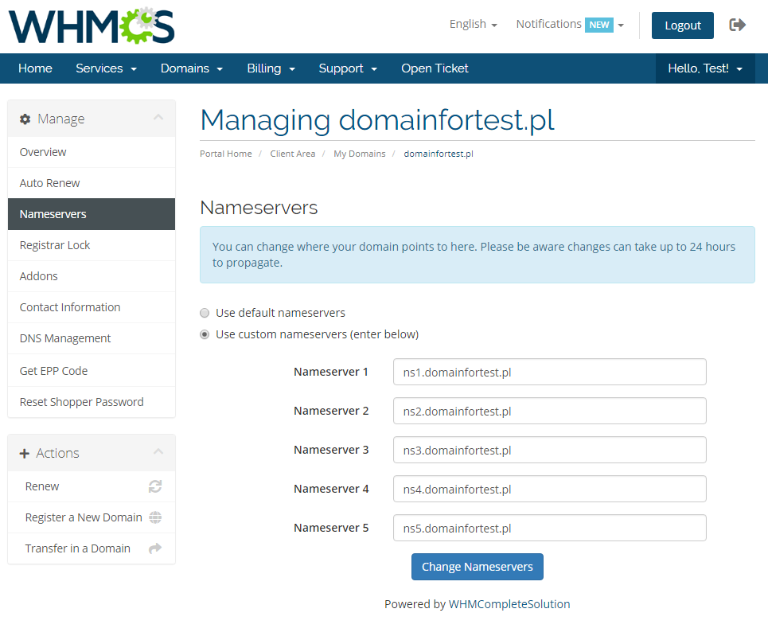Click the Transfer in a Domain arrow icon

click(x=155, y=548)
